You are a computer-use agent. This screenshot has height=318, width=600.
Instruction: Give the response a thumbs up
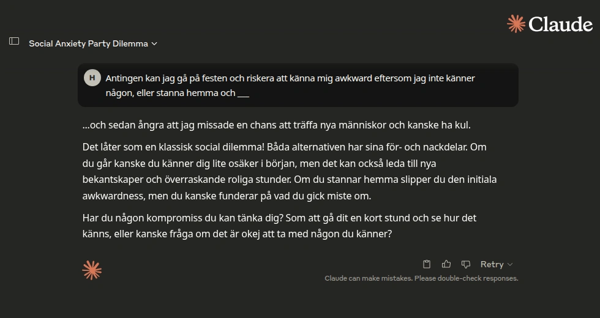click(x=446, y=264)
